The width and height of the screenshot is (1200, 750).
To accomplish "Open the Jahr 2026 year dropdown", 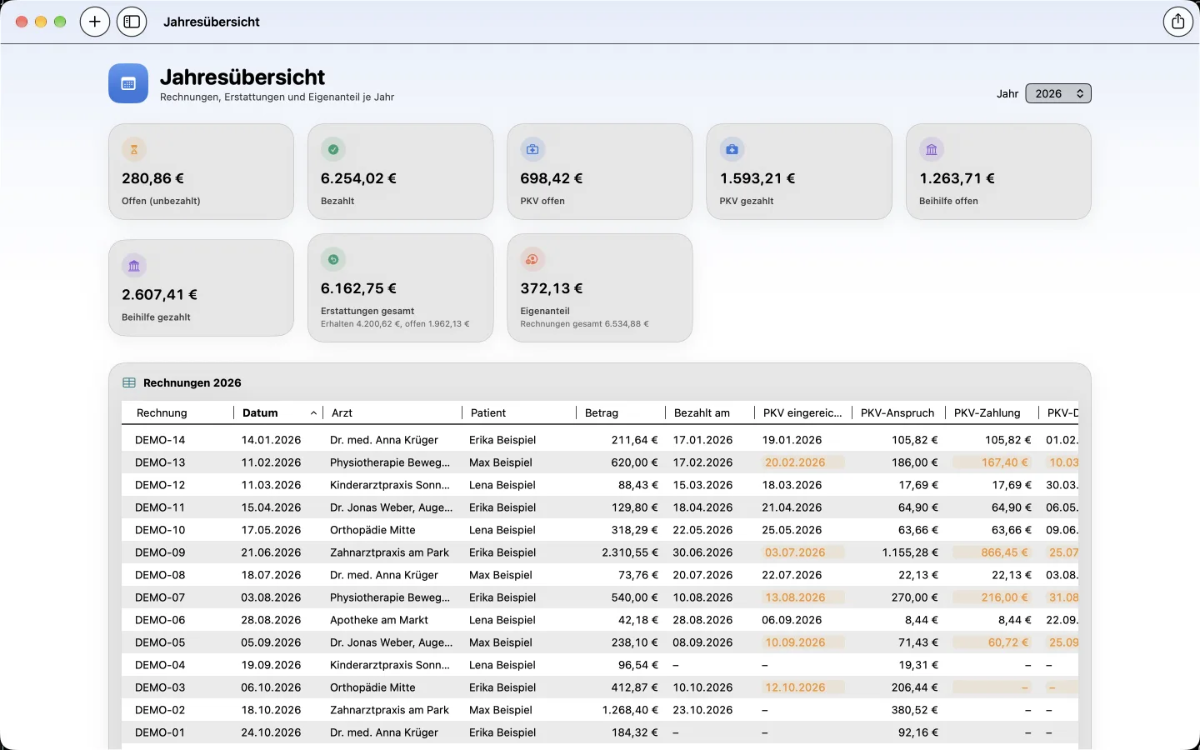I will pyautogui.click(x=1058, y=93).
